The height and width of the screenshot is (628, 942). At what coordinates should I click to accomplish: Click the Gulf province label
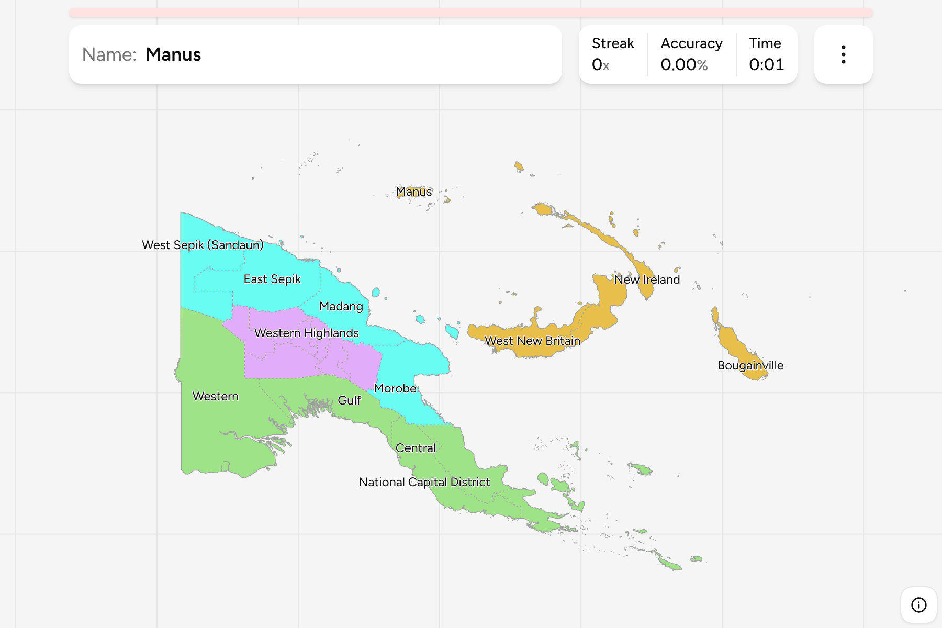[349, 400]
